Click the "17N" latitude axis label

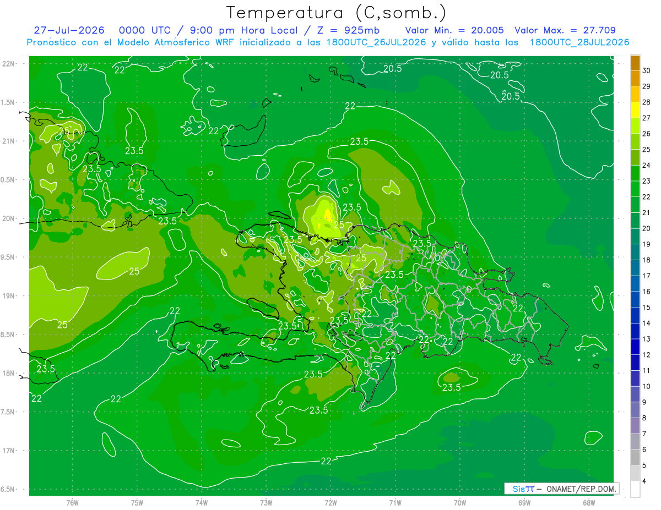[x=8, y=451]
